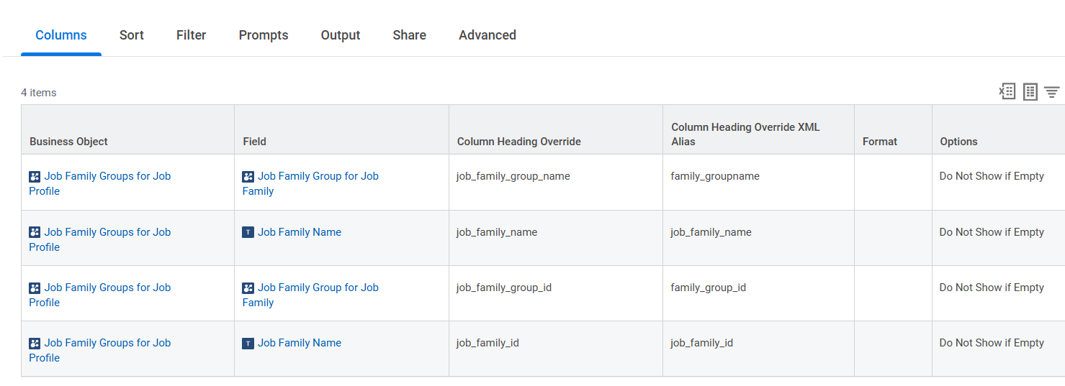This screenshot has height=386, width=1065.
Task: Switch to the Advanced tab
Action: [x=487, y=35]
